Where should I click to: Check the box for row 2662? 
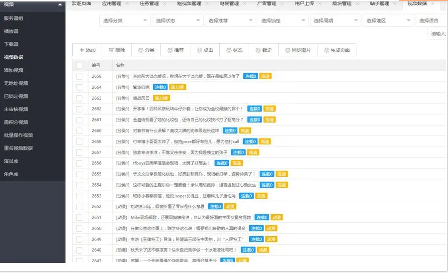click(79, 109)
